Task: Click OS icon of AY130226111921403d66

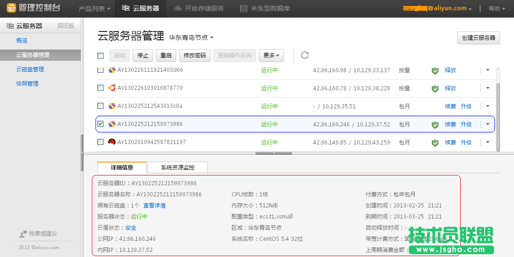Action: pos(112,70)
